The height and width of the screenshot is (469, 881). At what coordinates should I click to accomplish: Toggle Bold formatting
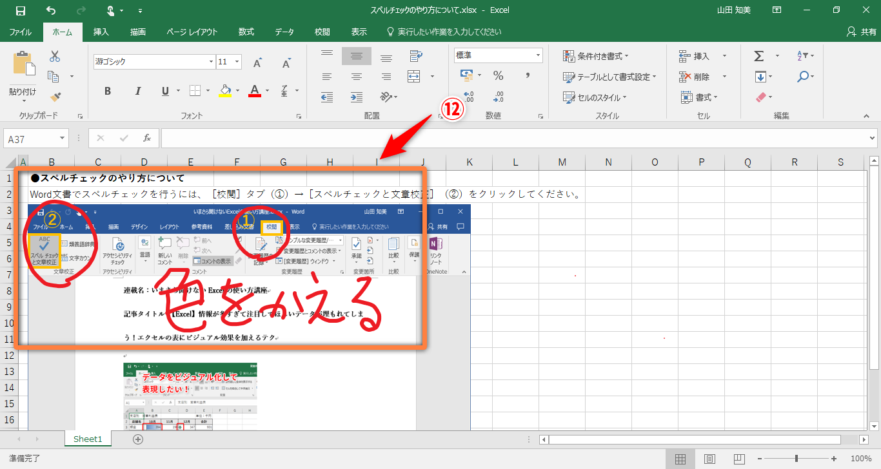108,91
